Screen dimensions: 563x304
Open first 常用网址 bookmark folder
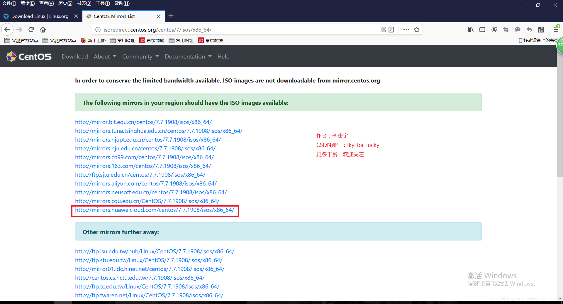[x=123, y=40]
